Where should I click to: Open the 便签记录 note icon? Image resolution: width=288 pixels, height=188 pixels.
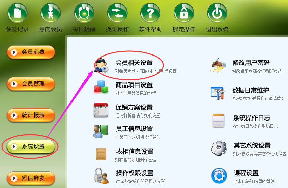[x=17, y=13]
